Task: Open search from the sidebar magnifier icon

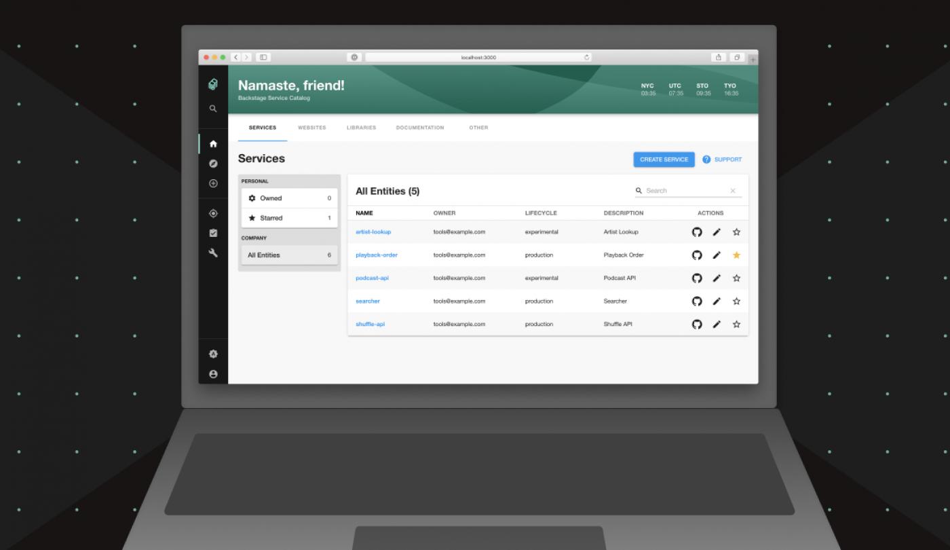Action: 213,108
